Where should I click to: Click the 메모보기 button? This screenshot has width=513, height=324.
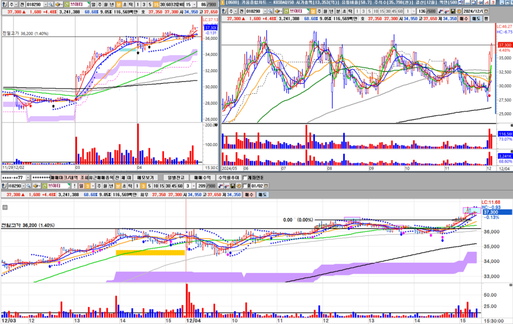click(x=146, y=178)
